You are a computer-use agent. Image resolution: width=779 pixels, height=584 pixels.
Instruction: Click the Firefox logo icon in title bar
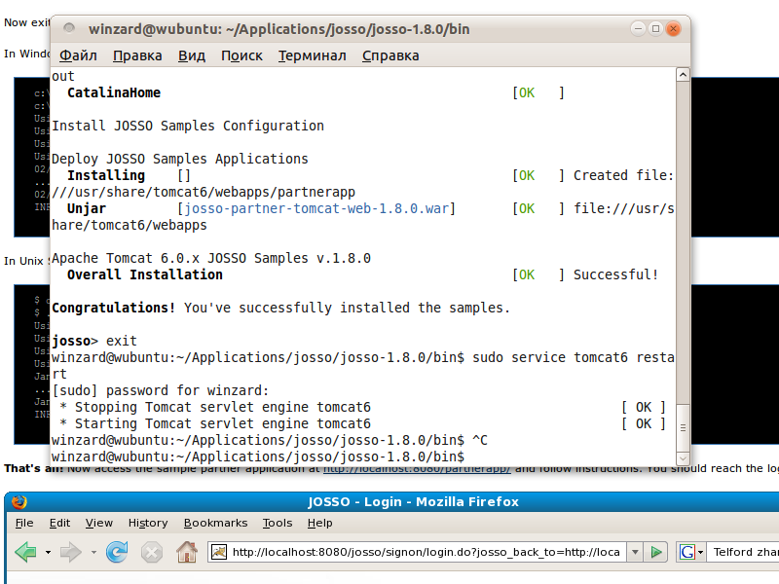[19, 502]
